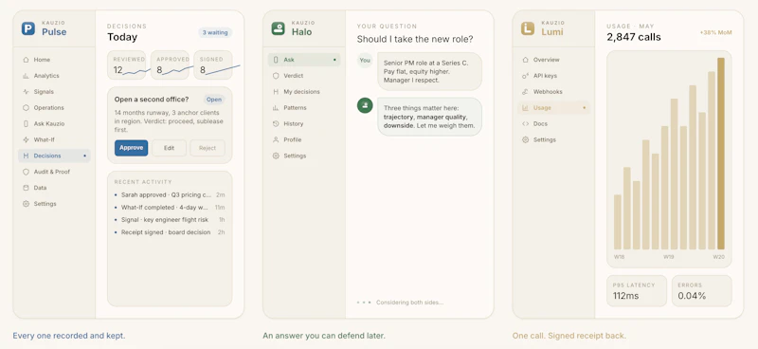The height and width of the screenshot is (349, 758).
Task: Open the What-If completed 4-day activity row
Action: pos(170,207)
